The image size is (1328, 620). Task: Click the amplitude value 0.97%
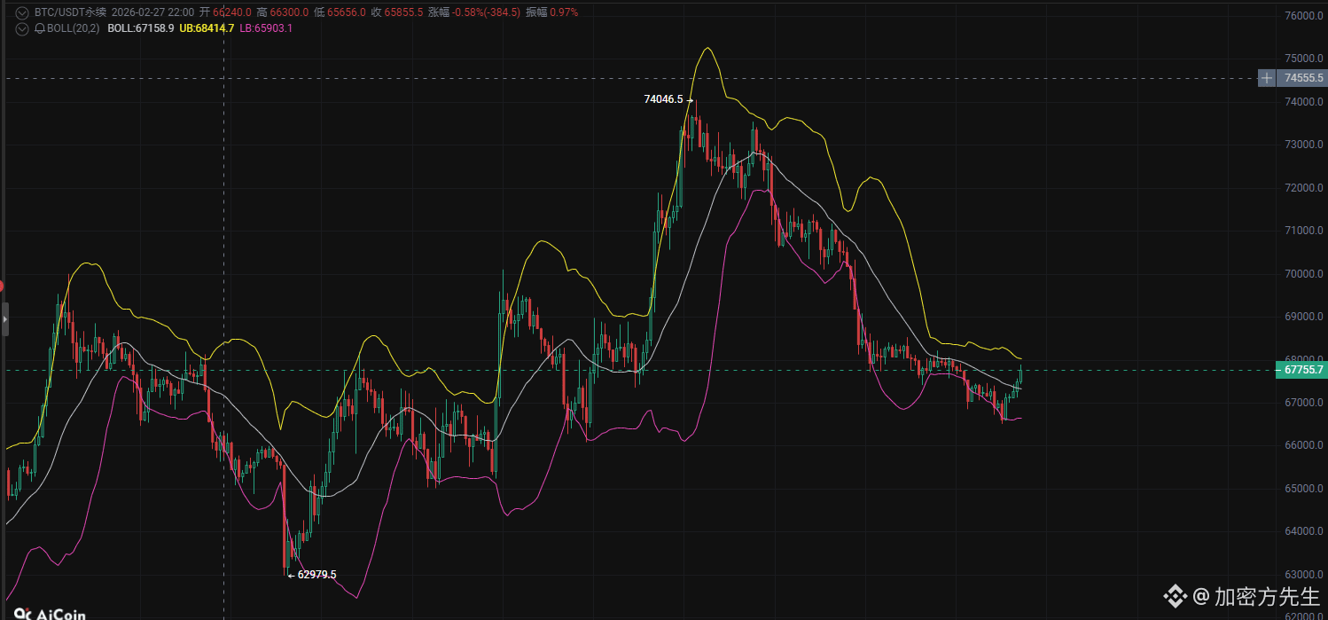(x=564, y=12)
